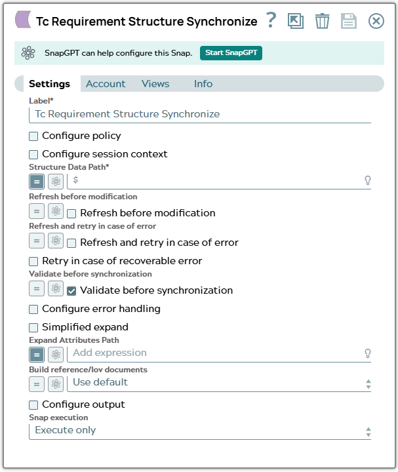This screenshot has width=398, height=472.
Task: Click the purple Snap shape icon
Action: click(23, 20)
